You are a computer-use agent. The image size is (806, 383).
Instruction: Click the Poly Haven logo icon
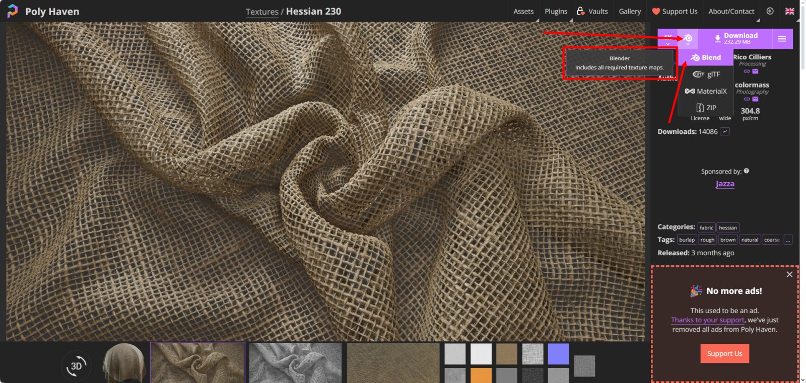(13, 11)
